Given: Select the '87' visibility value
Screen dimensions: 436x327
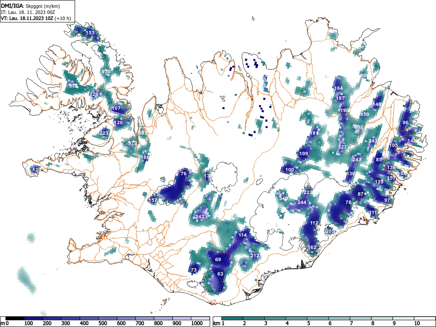Looking at the screenshot, I should [x=361, y=194].
